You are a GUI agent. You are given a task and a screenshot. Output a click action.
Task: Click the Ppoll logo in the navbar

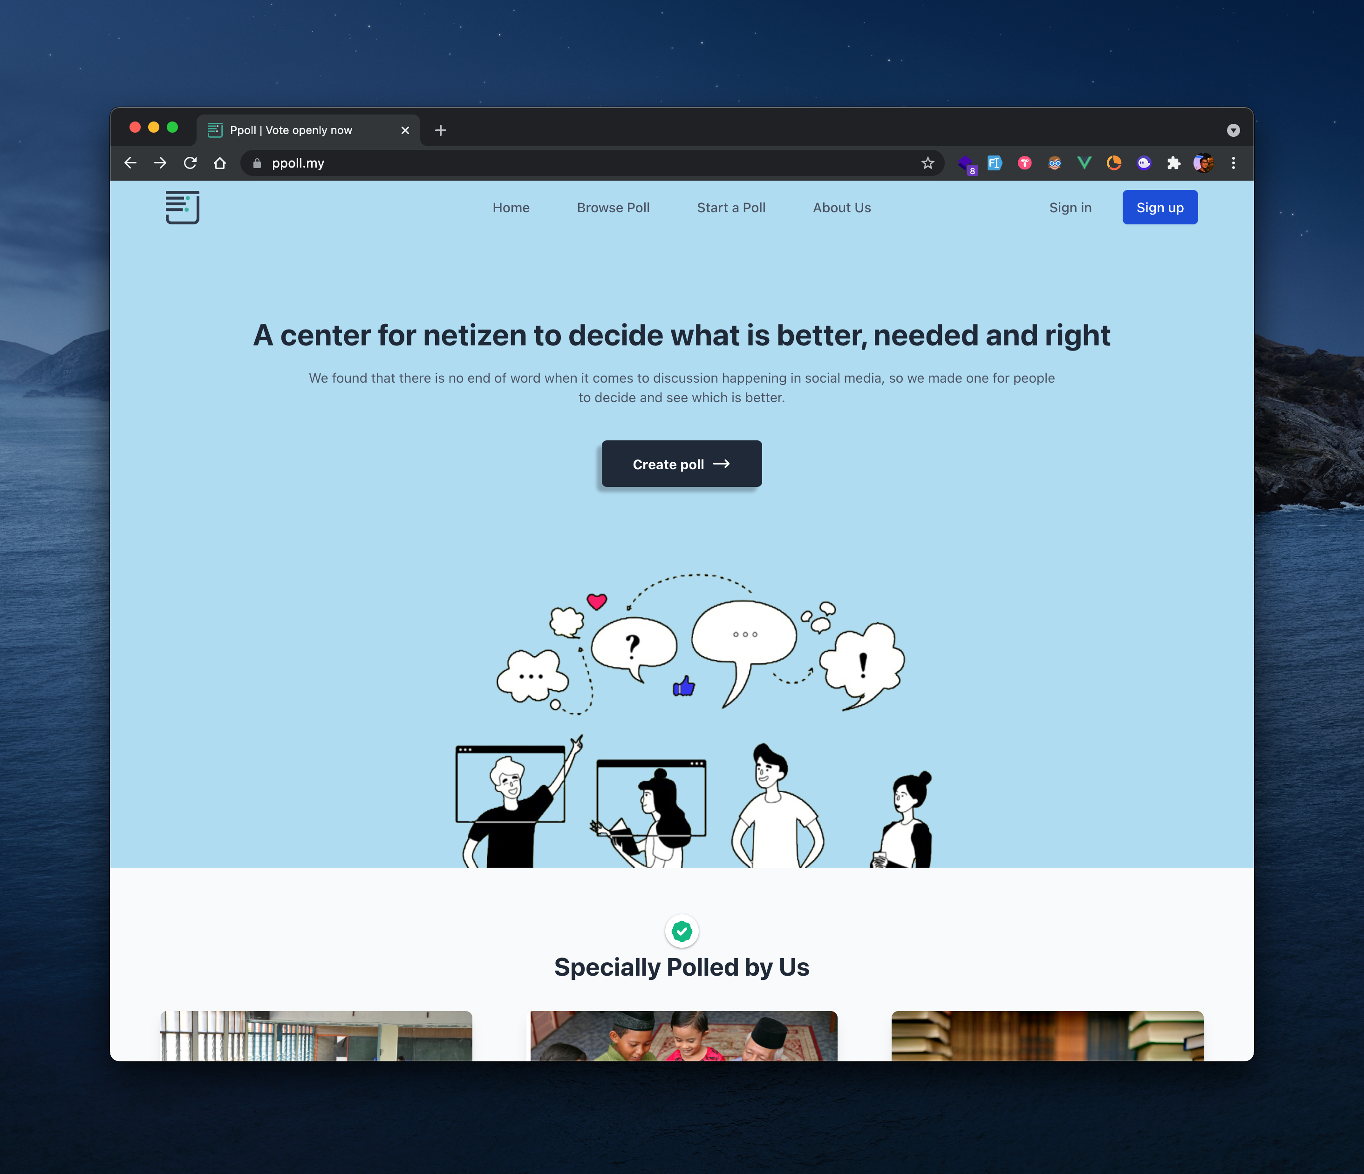pos(182,207)
